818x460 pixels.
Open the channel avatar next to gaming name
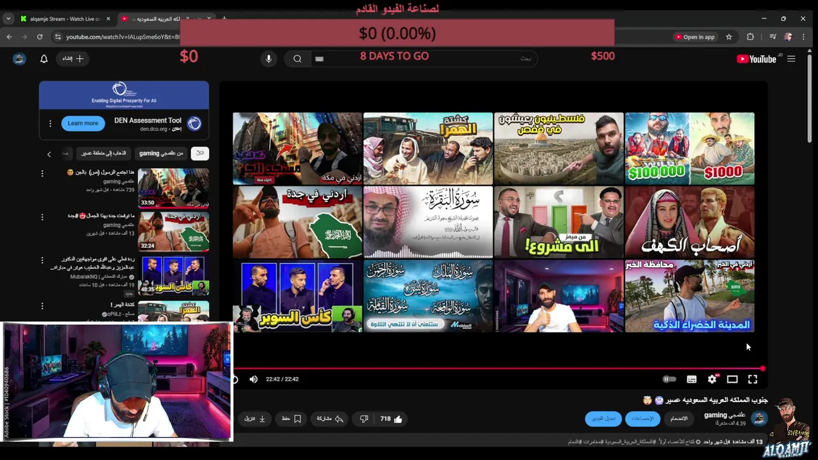point(759,418)
